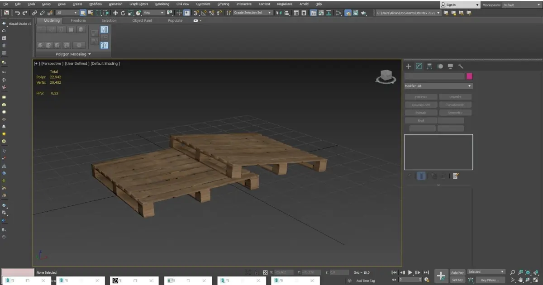The width and height of the screenshot is (543, 285).
Task: Open the Modify panel tab icon
Action: [419, 66]
